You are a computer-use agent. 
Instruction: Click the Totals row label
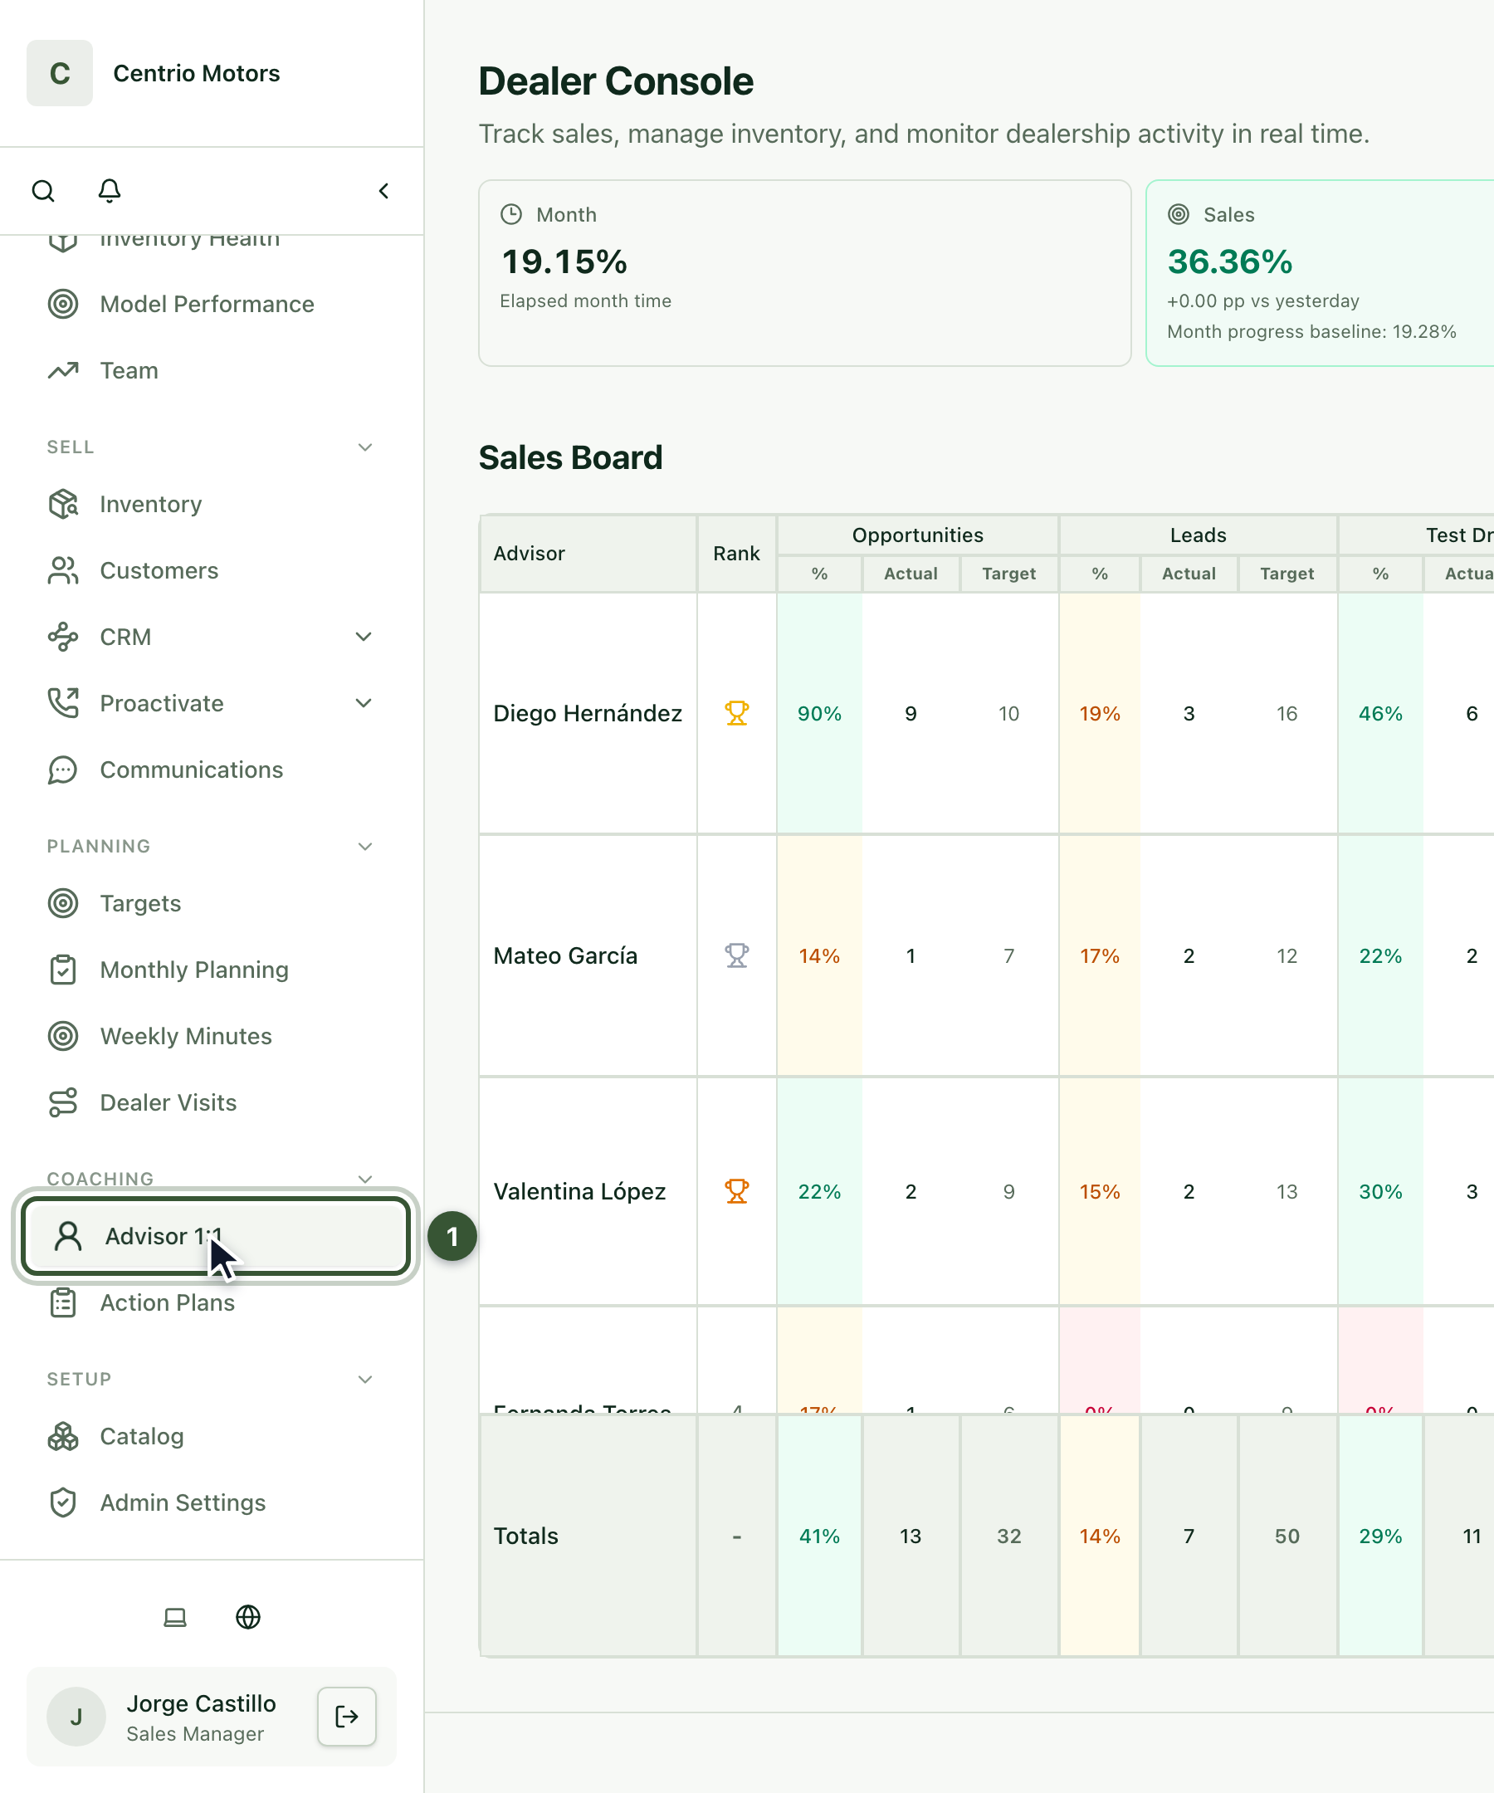pos(526,1536)
